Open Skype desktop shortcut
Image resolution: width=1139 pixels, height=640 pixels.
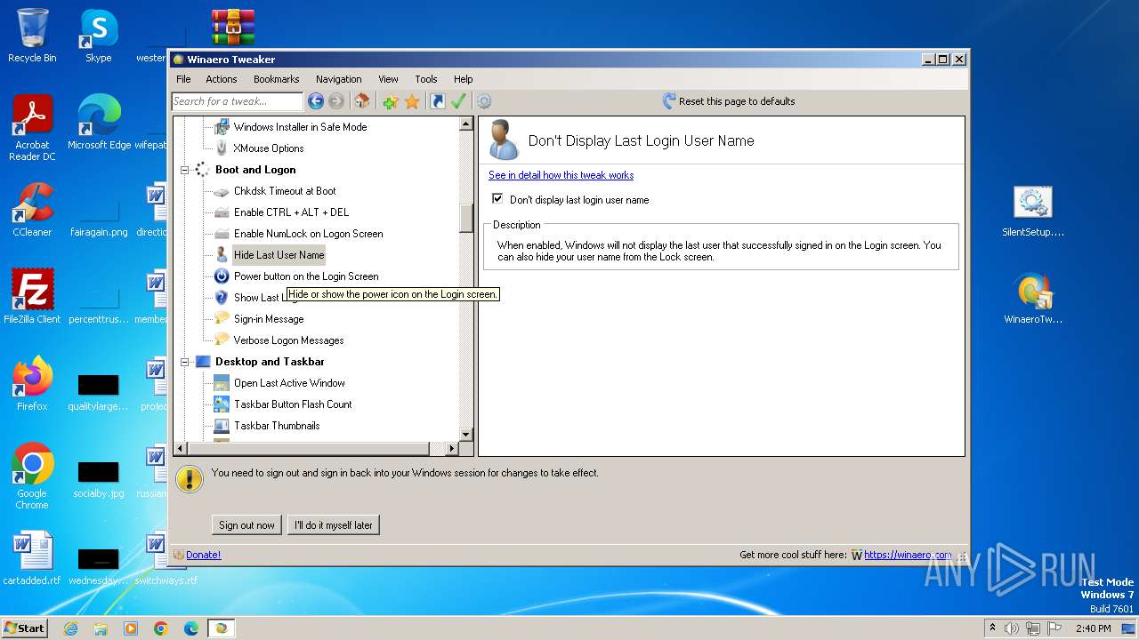tap(98, 36)
